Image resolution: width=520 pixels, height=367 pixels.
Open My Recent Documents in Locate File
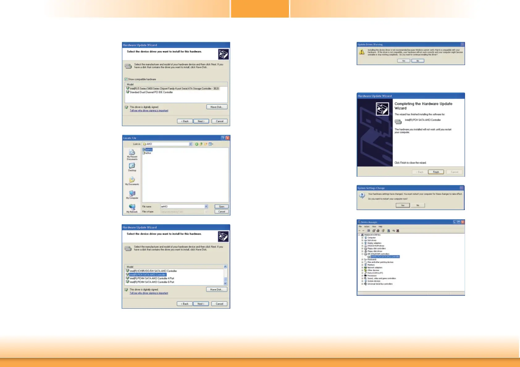132,154
